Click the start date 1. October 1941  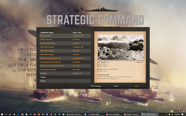tap(77, 73)
